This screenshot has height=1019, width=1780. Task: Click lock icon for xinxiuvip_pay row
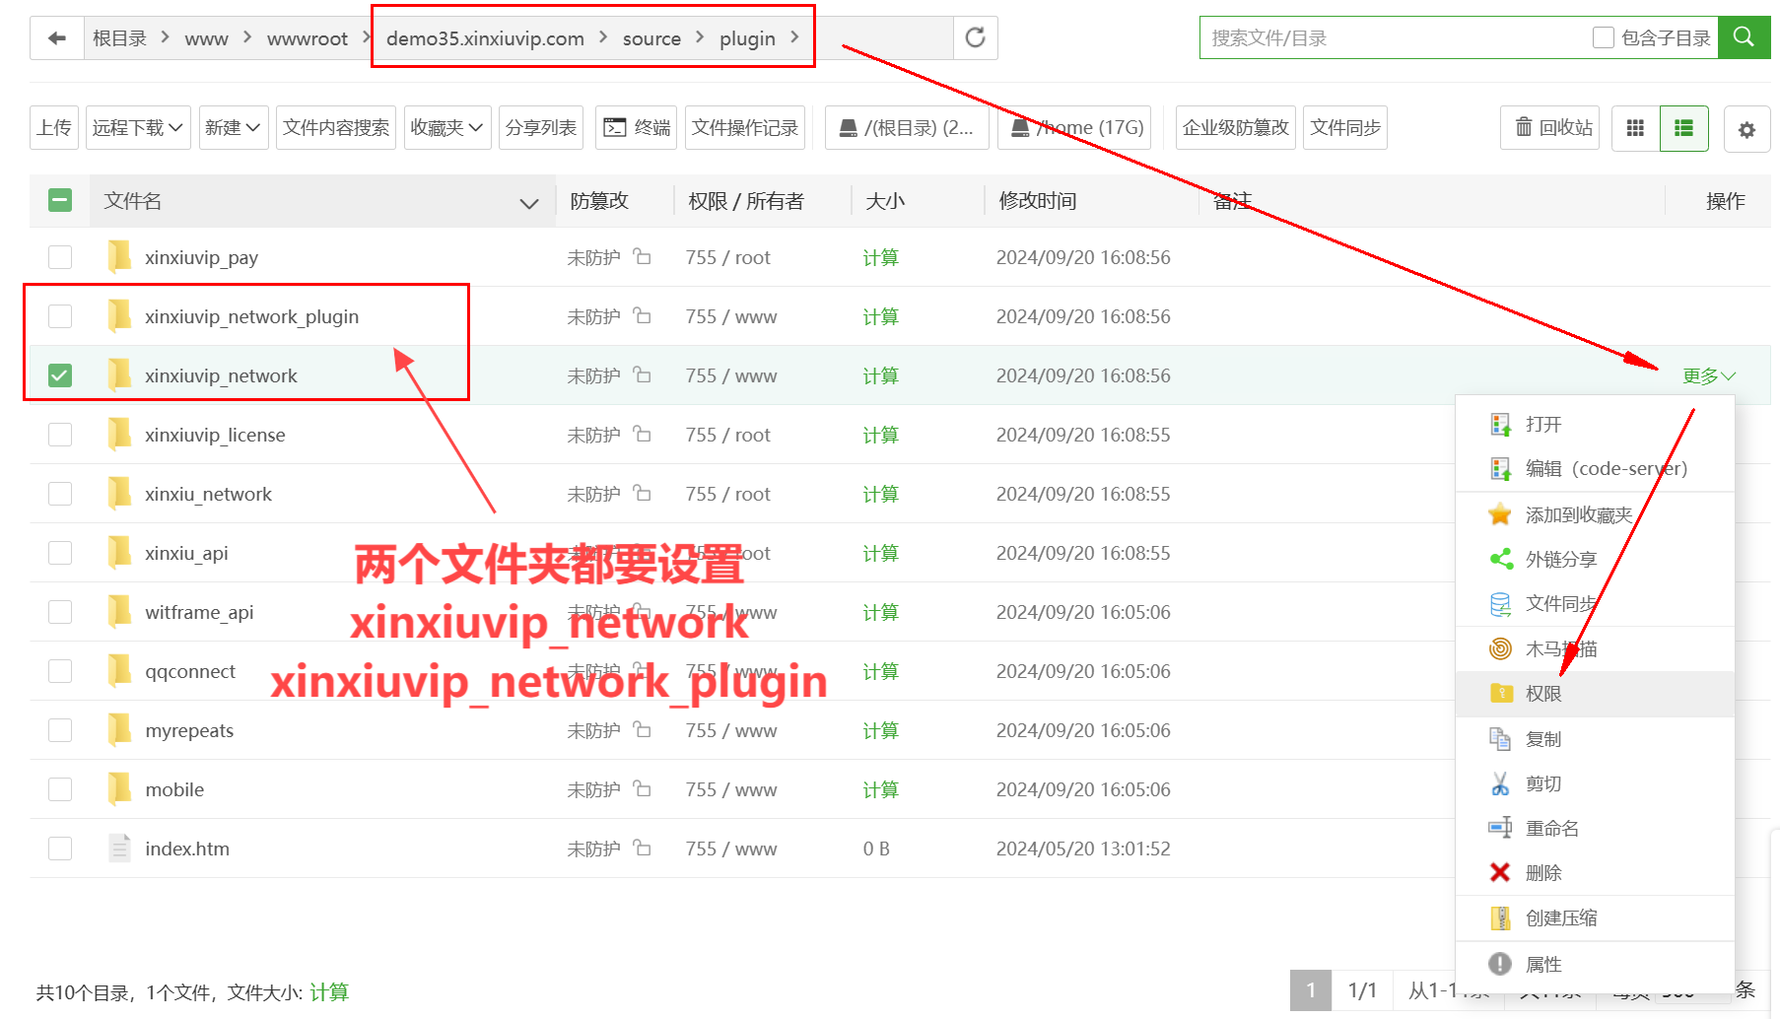pyautogui.click(x=642, y=256)
